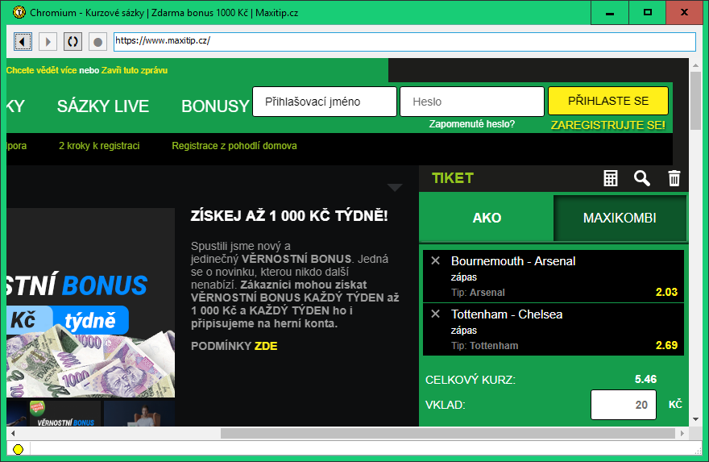Click the 2.03 odds value
Viewport: 709px width, 462px height.
666,292
